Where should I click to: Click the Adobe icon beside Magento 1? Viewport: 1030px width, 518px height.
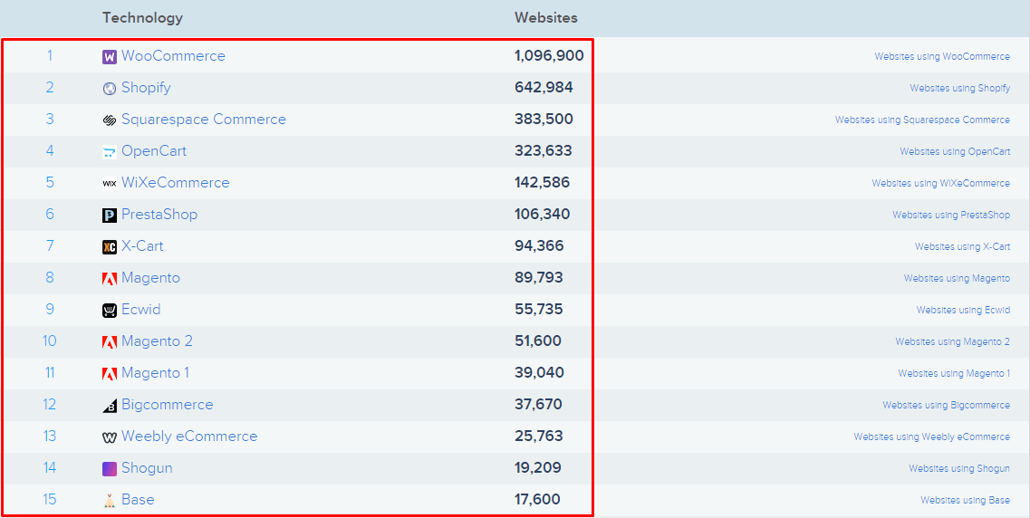[x=110, y=374]
